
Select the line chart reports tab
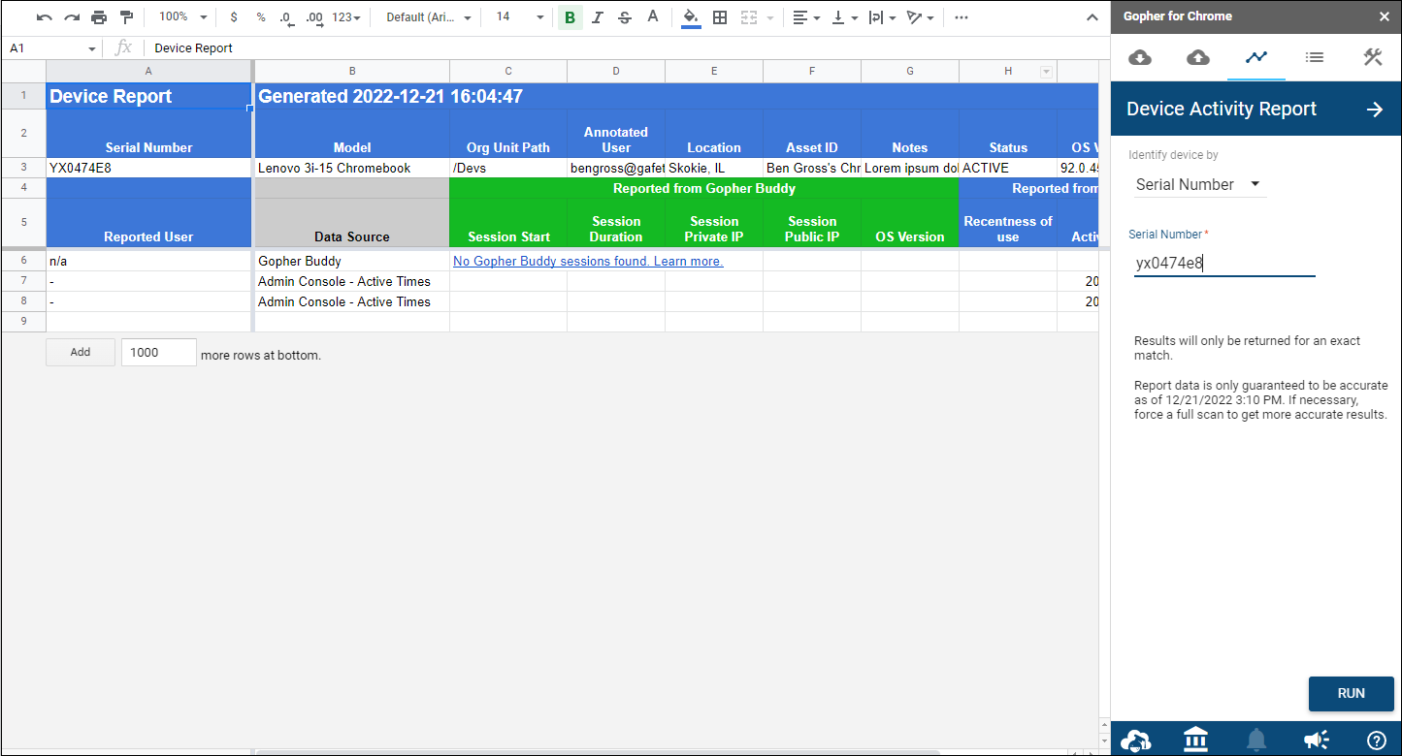click(x=1256, y=58)
